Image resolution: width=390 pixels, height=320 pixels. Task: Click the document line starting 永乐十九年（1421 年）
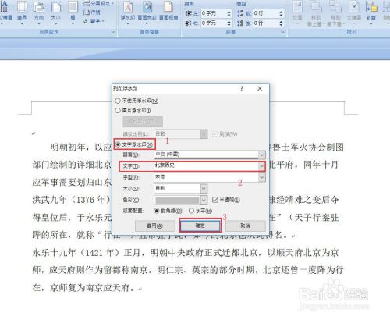[x=186, y=253]
